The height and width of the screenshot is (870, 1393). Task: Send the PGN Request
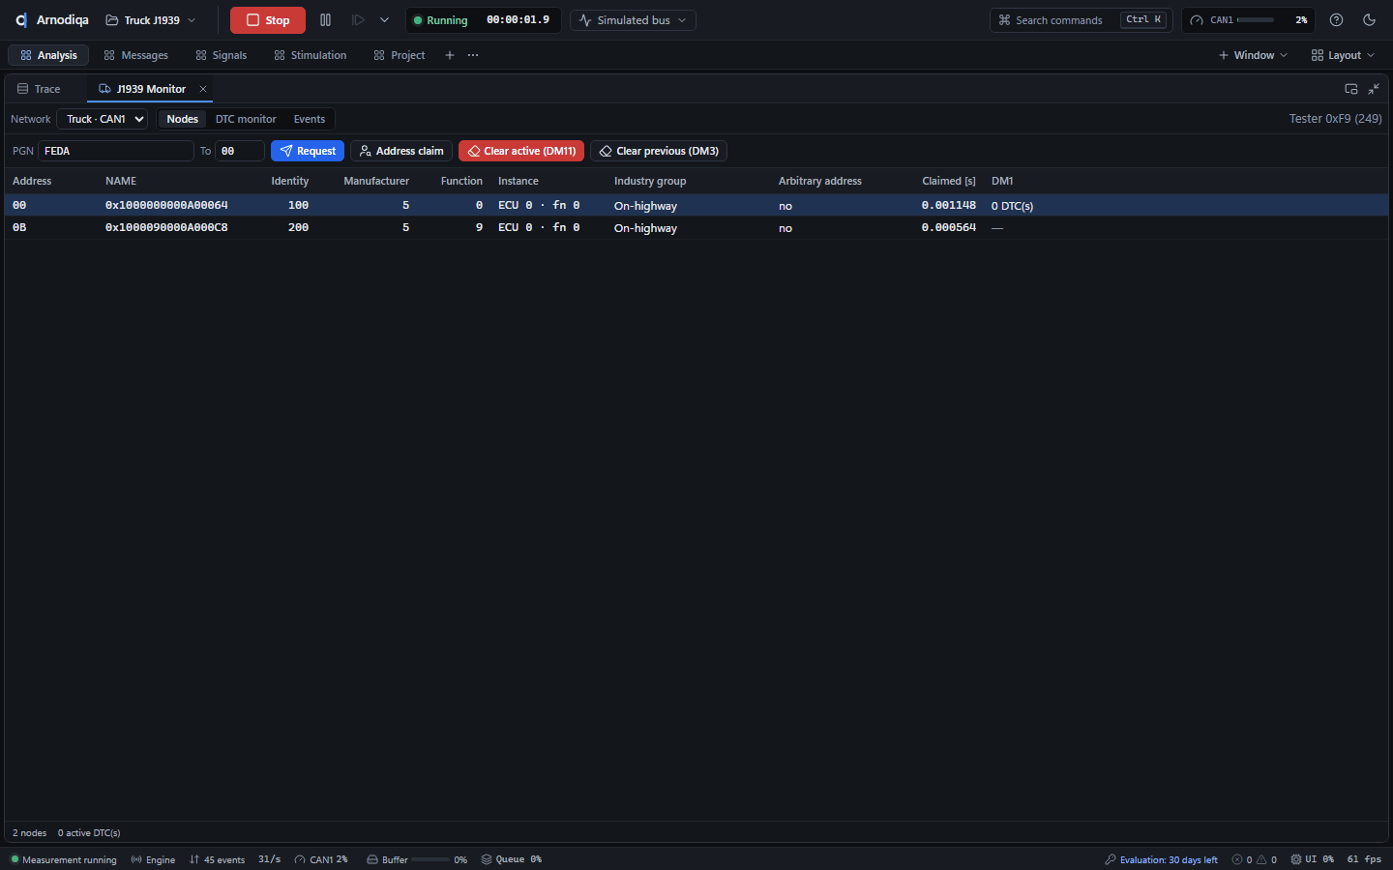pyautogui.click(x=308, y=151)
